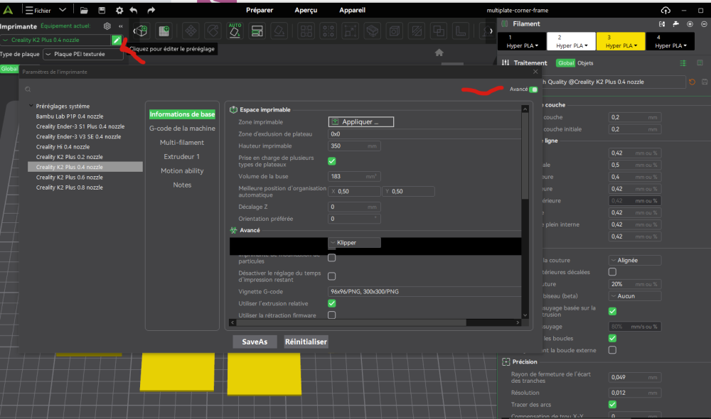Image resolution: width=711 pixels, height=419 pixels.
Task: Click the auto-orient AUTO toolbar icon
Action: point(235,31)
